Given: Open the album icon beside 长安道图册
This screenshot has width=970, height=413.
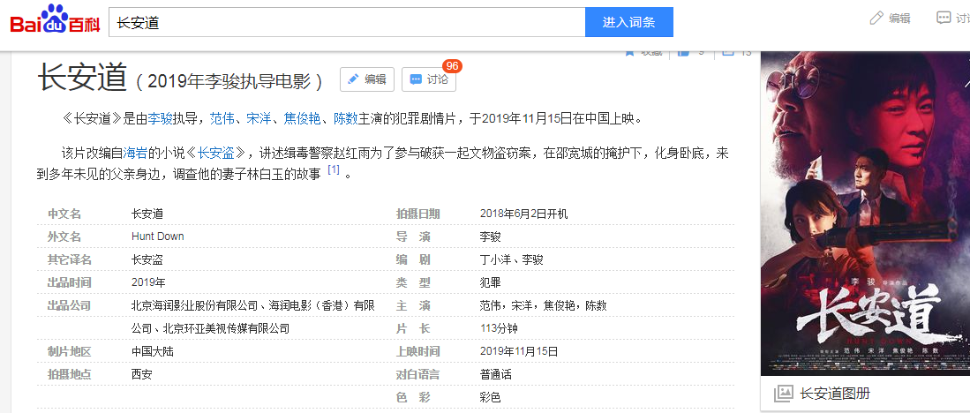Looking at the screenshot, I should 782,394.
